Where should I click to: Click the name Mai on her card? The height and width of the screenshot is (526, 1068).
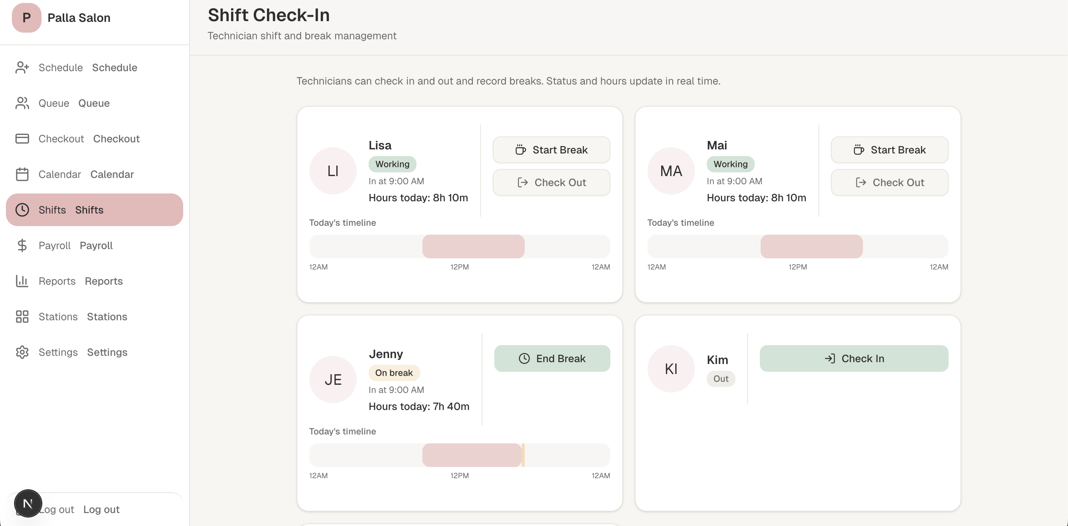(717, 145)
